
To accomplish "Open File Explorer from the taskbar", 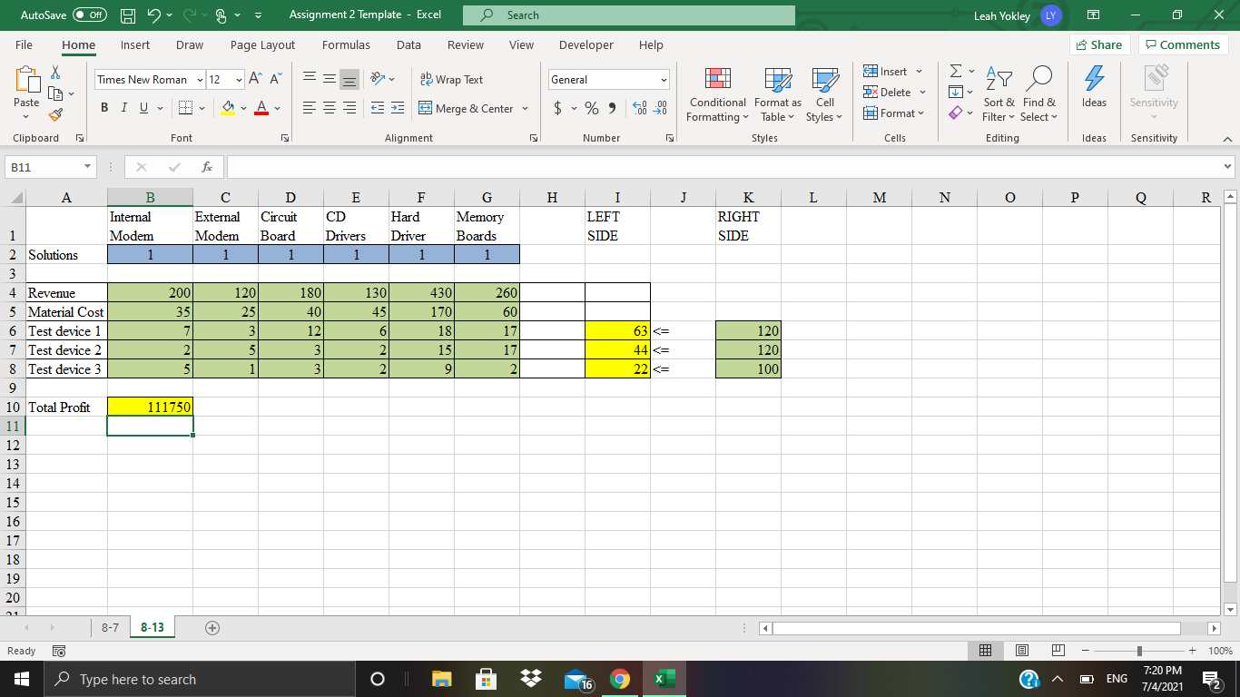I will pos(442,679).
